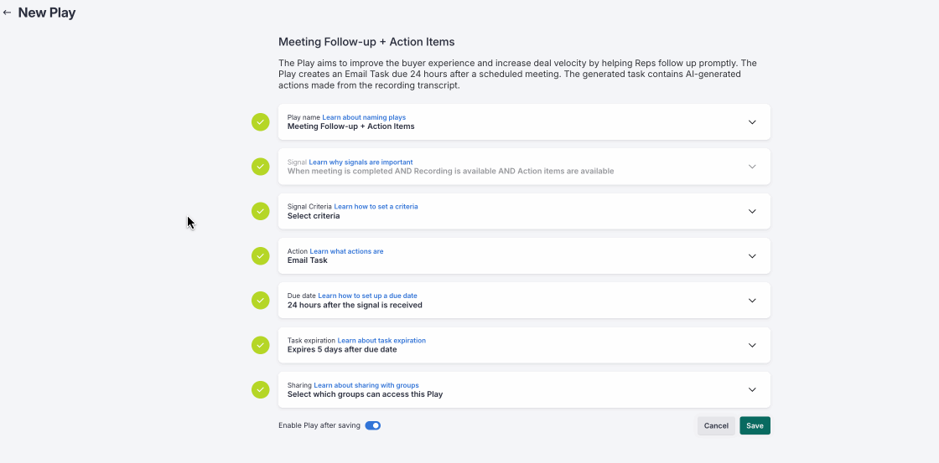Expand the Task expiration section chevron
939x463 pixels.
point(752,345)
